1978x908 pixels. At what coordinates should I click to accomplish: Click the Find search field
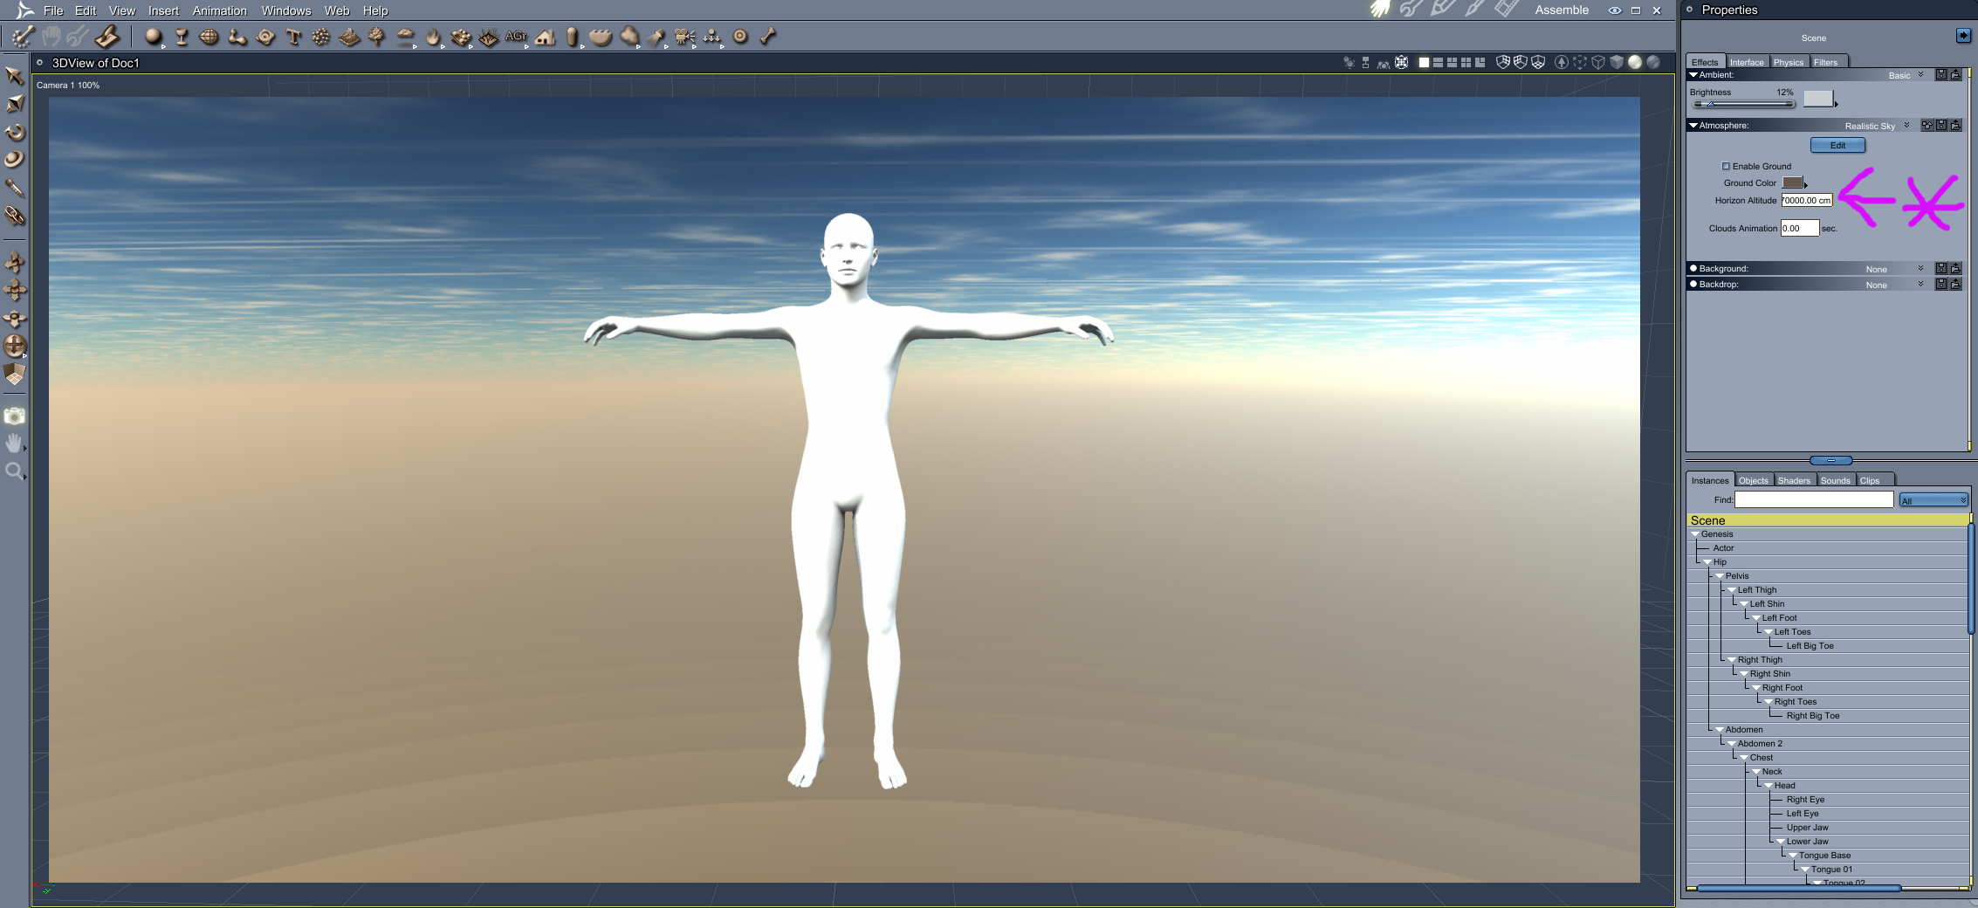click(x=1813, y=500)
